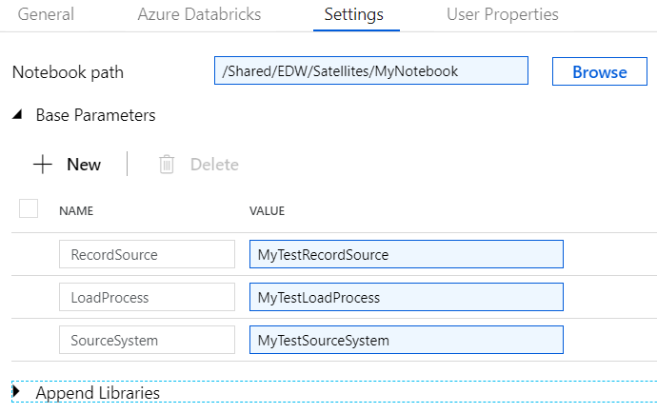The image size is (657, 413).
Task: Toggle the select-all checkbox beside NAME header
Action: (29, 208)
